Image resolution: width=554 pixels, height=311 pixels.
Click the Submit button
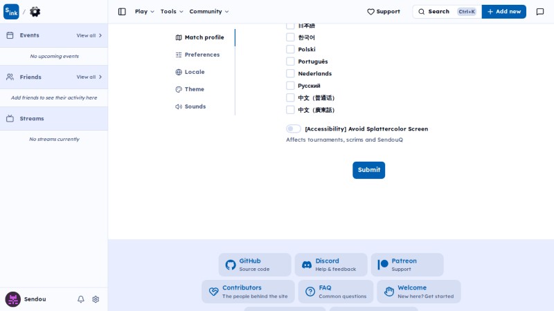[x=368, y=170]
